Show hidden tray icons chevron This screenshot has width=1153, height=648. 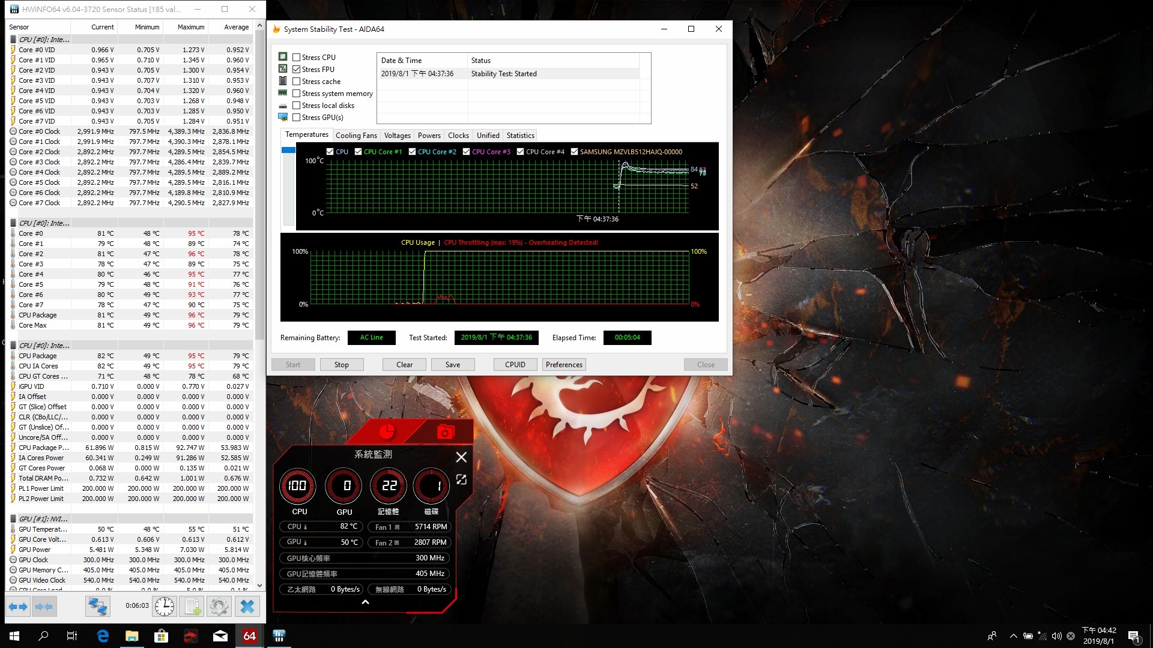click(x=1014, y=636)
